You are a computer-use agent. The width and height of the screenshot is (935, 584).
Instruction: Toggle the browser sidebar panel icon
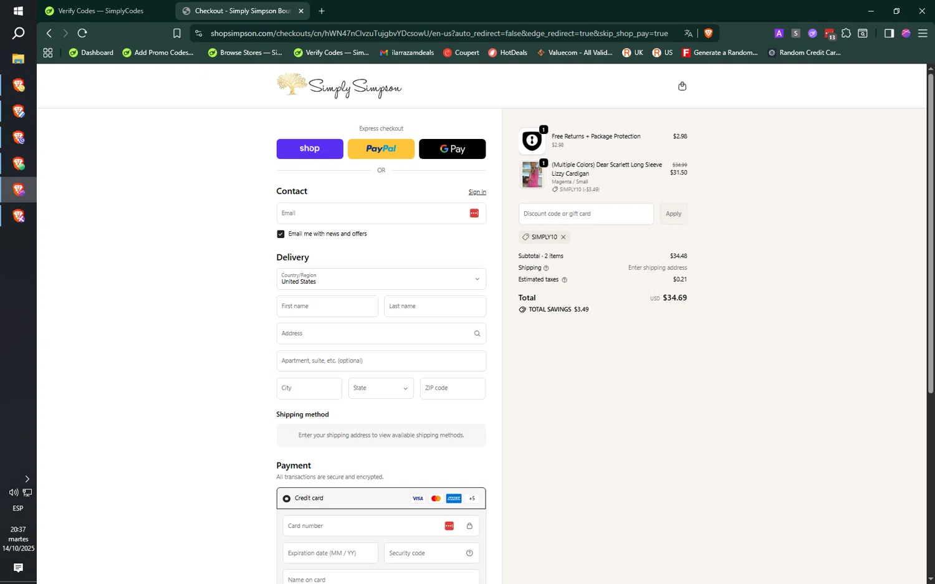pos(889,33)
